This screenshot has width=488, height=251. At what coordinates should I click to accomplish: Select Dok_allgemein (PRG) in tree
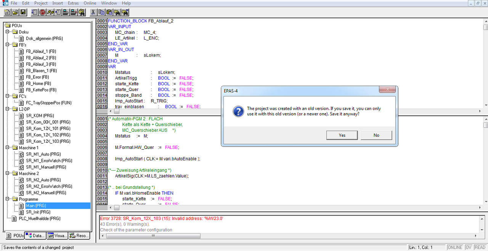[x=44, y=38]
